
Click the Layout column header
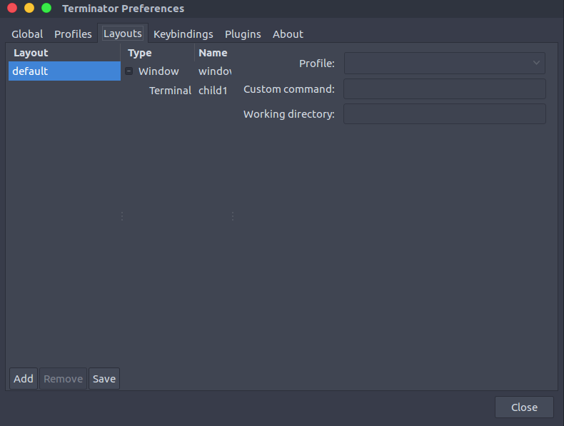pos(64,53)
